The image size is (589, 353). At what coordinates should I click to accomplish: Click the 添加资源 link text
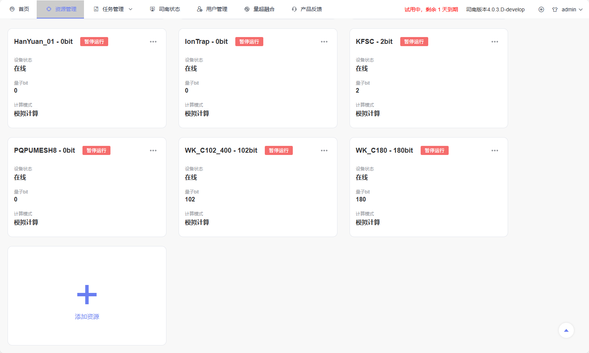[87, 317]
